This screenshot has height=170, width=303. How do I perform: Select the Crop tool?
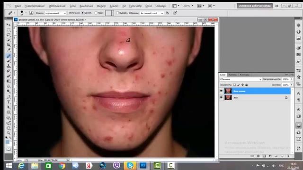(x=9, y=45)
